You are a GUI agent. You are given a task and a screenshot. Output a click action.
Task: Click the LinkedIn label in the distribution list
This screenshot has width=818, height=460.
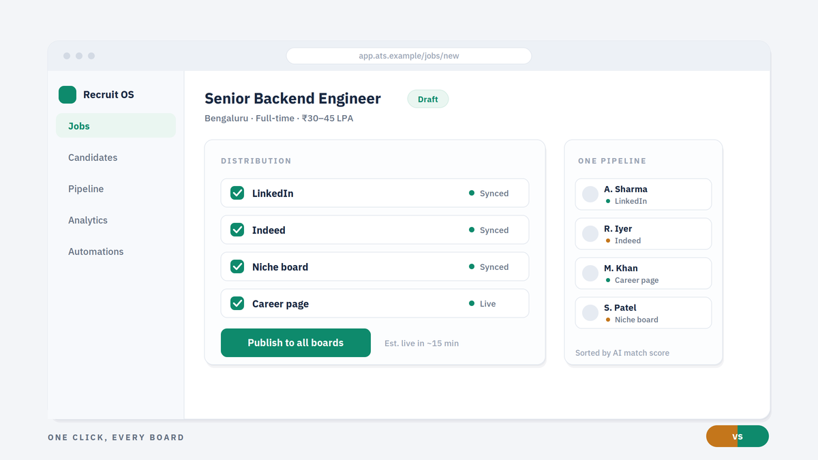273,194
